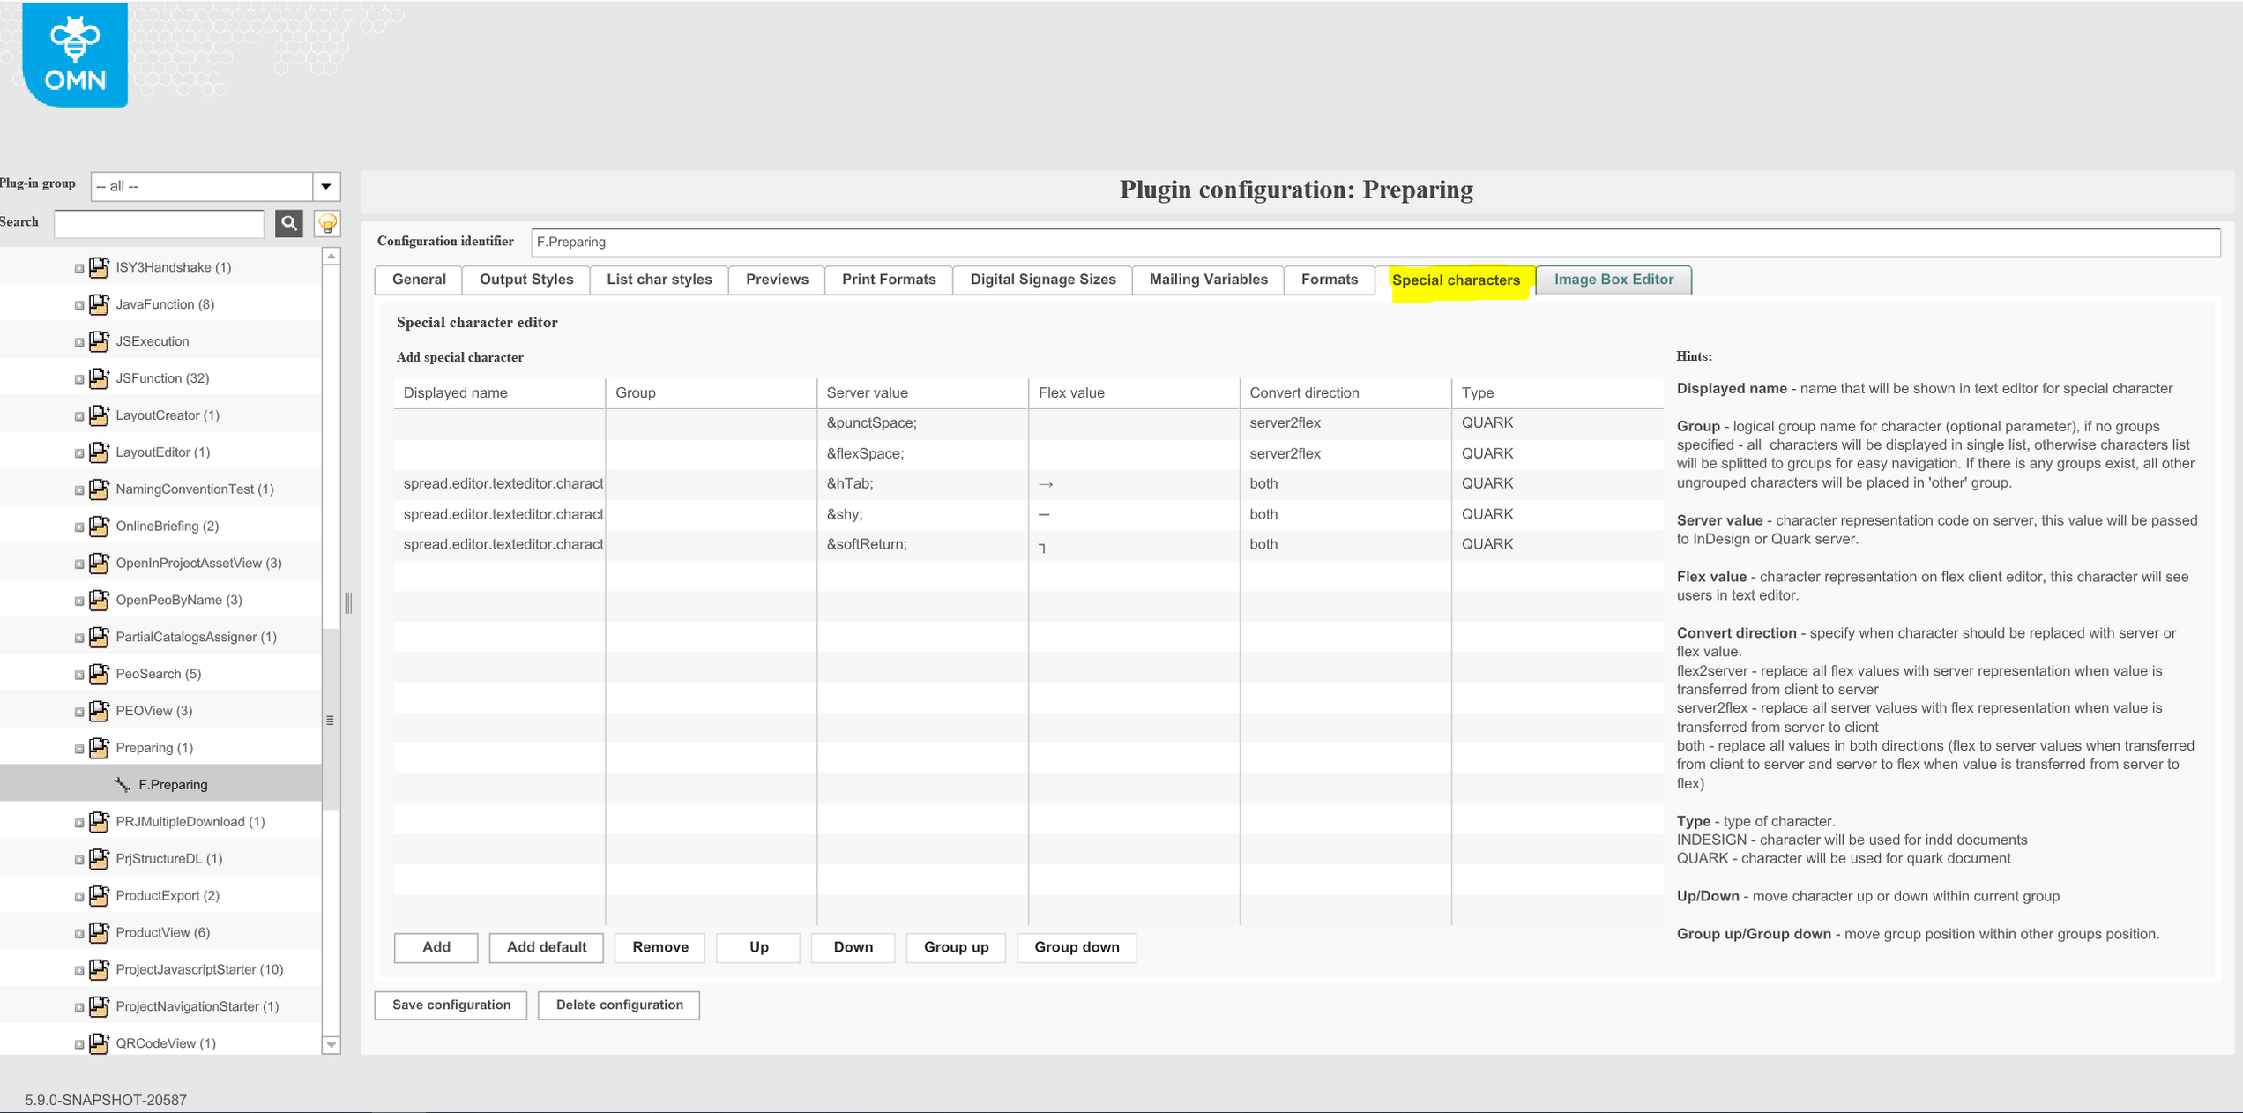The width and height of the screenshot is (2243, 1113).
Task: Open the Image Box Editor tab
Action: 1613,280
